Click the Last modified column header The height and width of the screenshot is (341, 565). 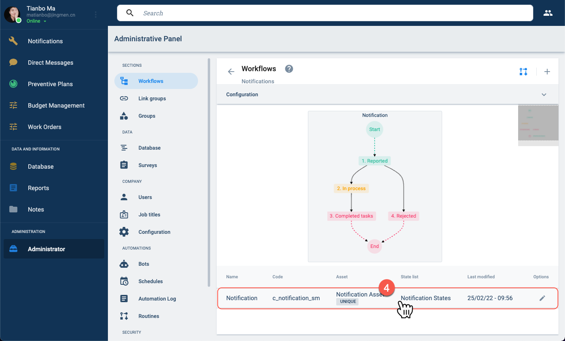click(481, 277)
